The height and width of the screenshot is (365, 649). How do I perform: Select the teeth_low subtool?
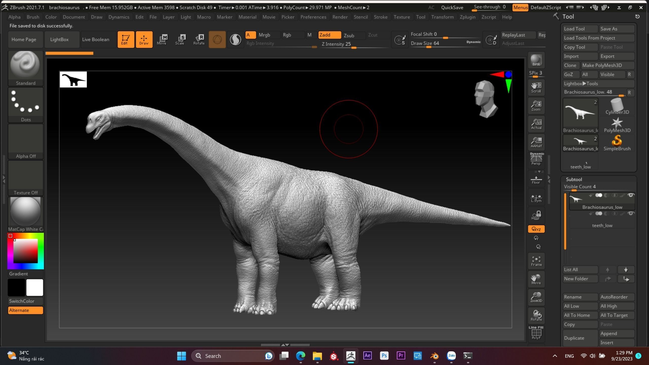point(602,220)
